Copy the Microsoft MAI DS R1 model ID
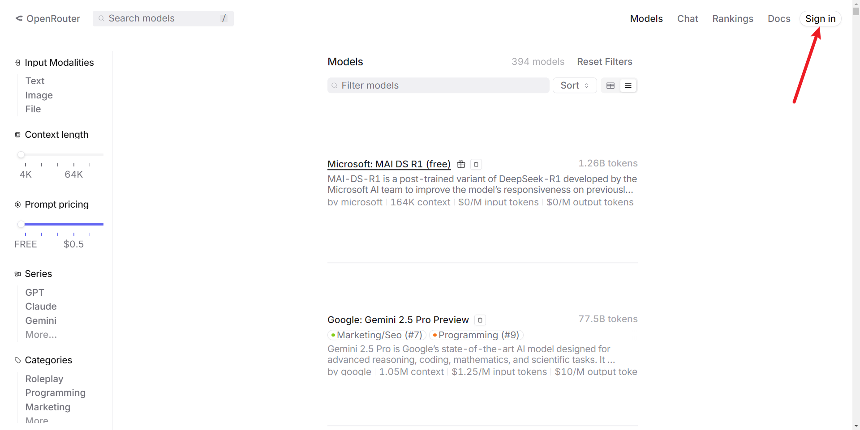 (x=476, y=164)
